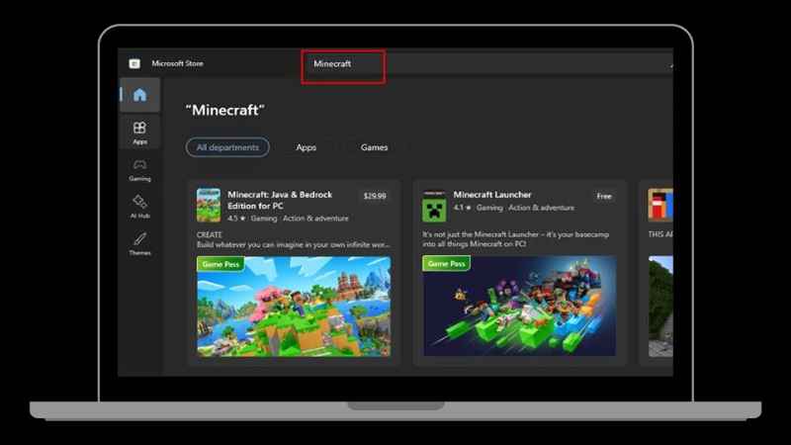Click the $29.99 price button

click(x=375, y=196)
